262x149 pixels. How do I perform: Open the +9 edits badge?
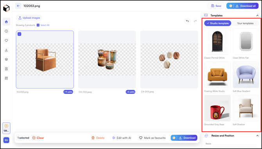point(68,92)
